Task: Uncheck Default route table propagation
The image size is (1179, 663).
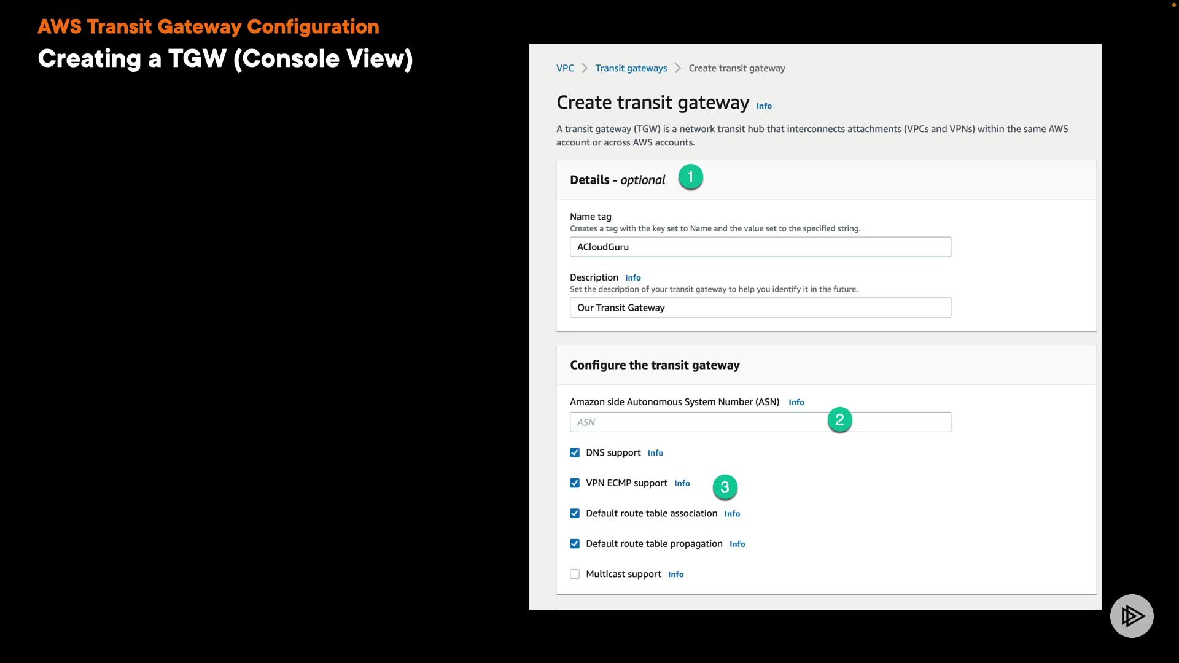Action: click(x=575, y=544)
